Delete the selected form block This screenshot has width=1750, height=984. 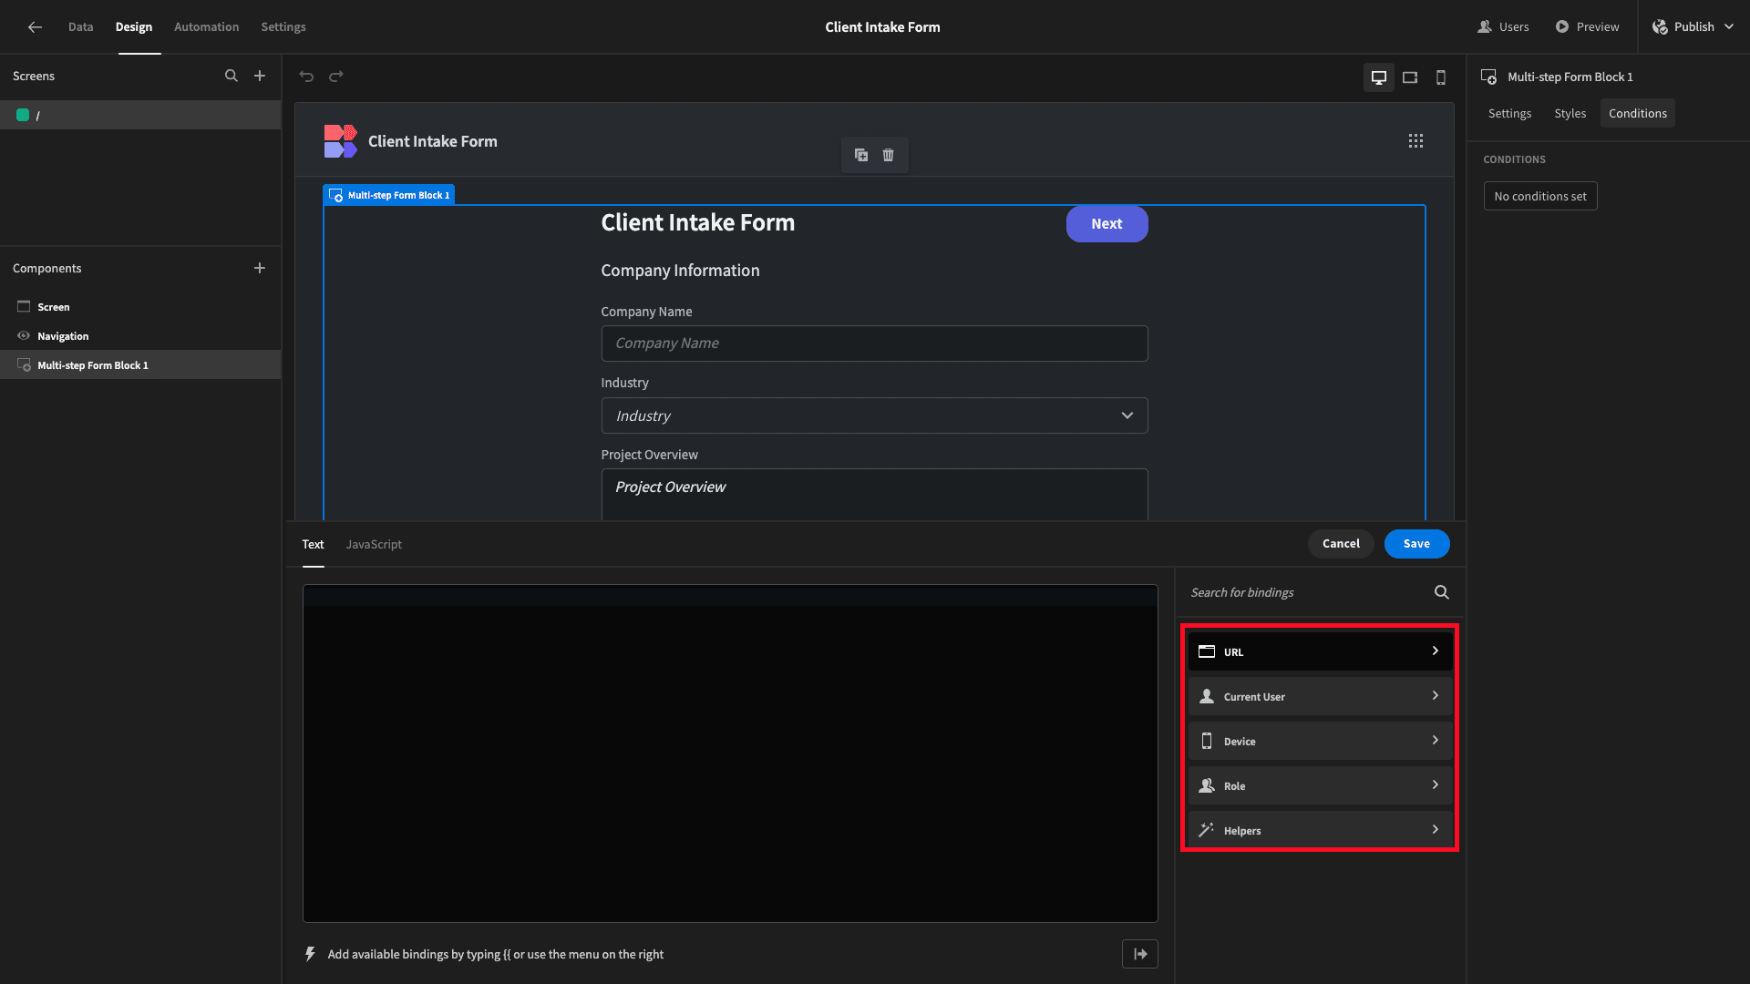tap(889, 155)
